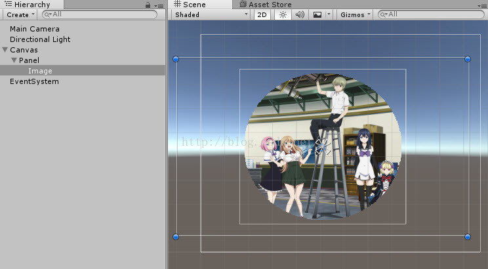Click the bottom-right blue rect handle
488x269 pixels.
pos(468,237)
